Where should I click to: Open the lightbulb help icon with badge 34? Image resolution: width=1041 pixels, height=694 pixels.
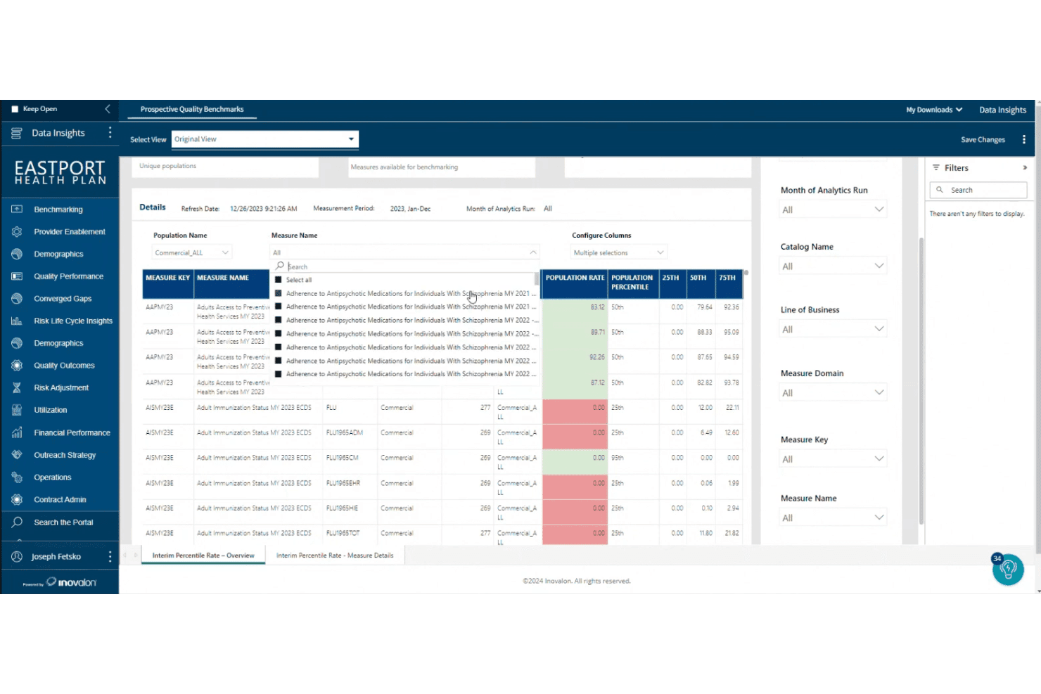[1009, 570]
